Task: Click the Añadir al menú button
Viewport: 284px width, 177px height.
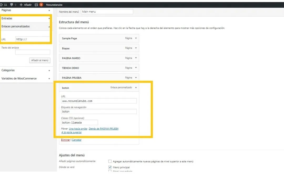Action: coord(40,60)
